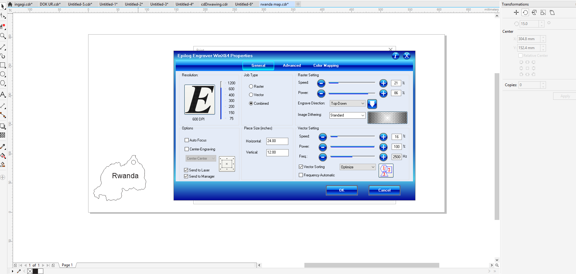This screenshot has height=274, width=576.
Task: Decrease vector speed with minus button
Action: pos(323,137)
